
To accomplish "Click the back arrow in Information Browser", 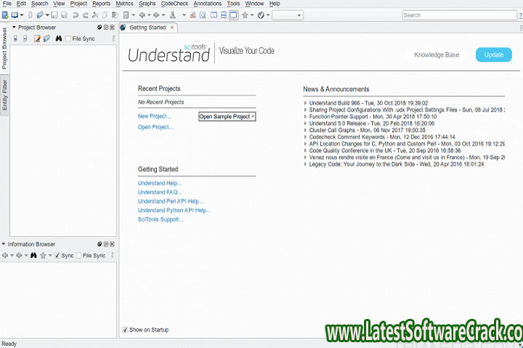I will click(x=5, y=255).
